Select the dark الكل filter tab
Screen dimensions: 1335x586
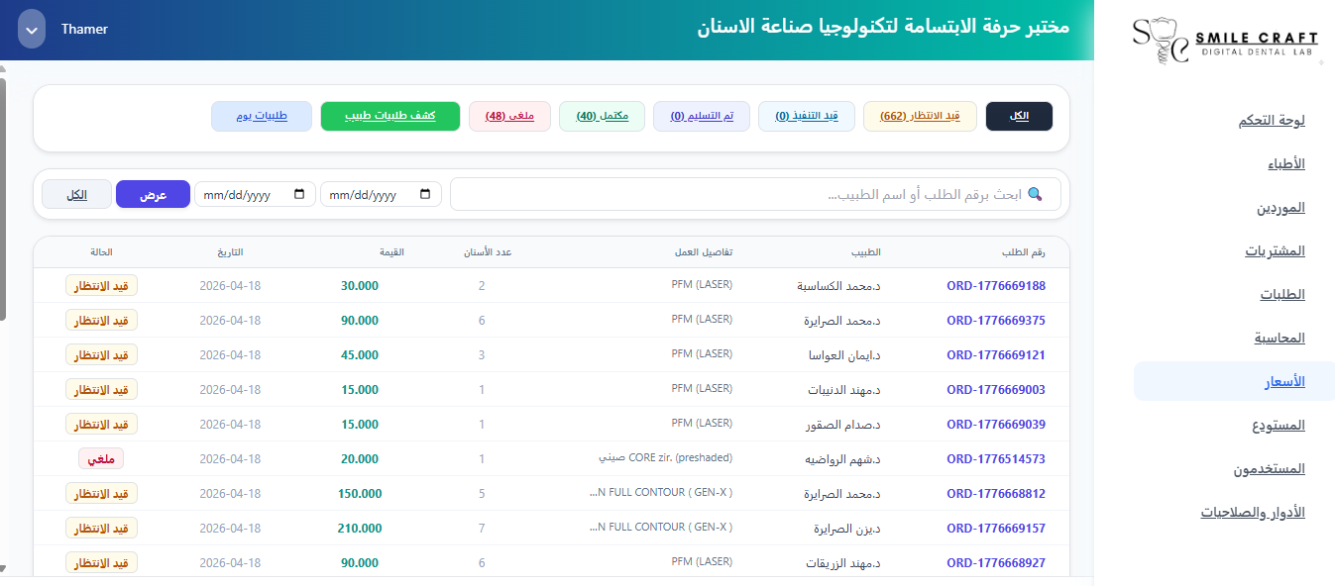1019,116
